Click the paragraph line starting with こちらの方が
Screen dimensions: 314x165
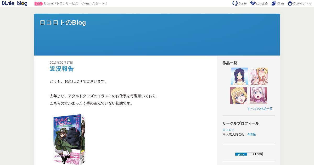[91, 103]
